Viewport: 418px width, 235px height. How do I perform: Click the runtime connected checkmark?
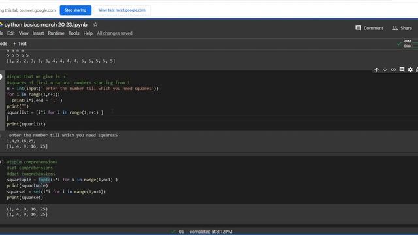399,44
